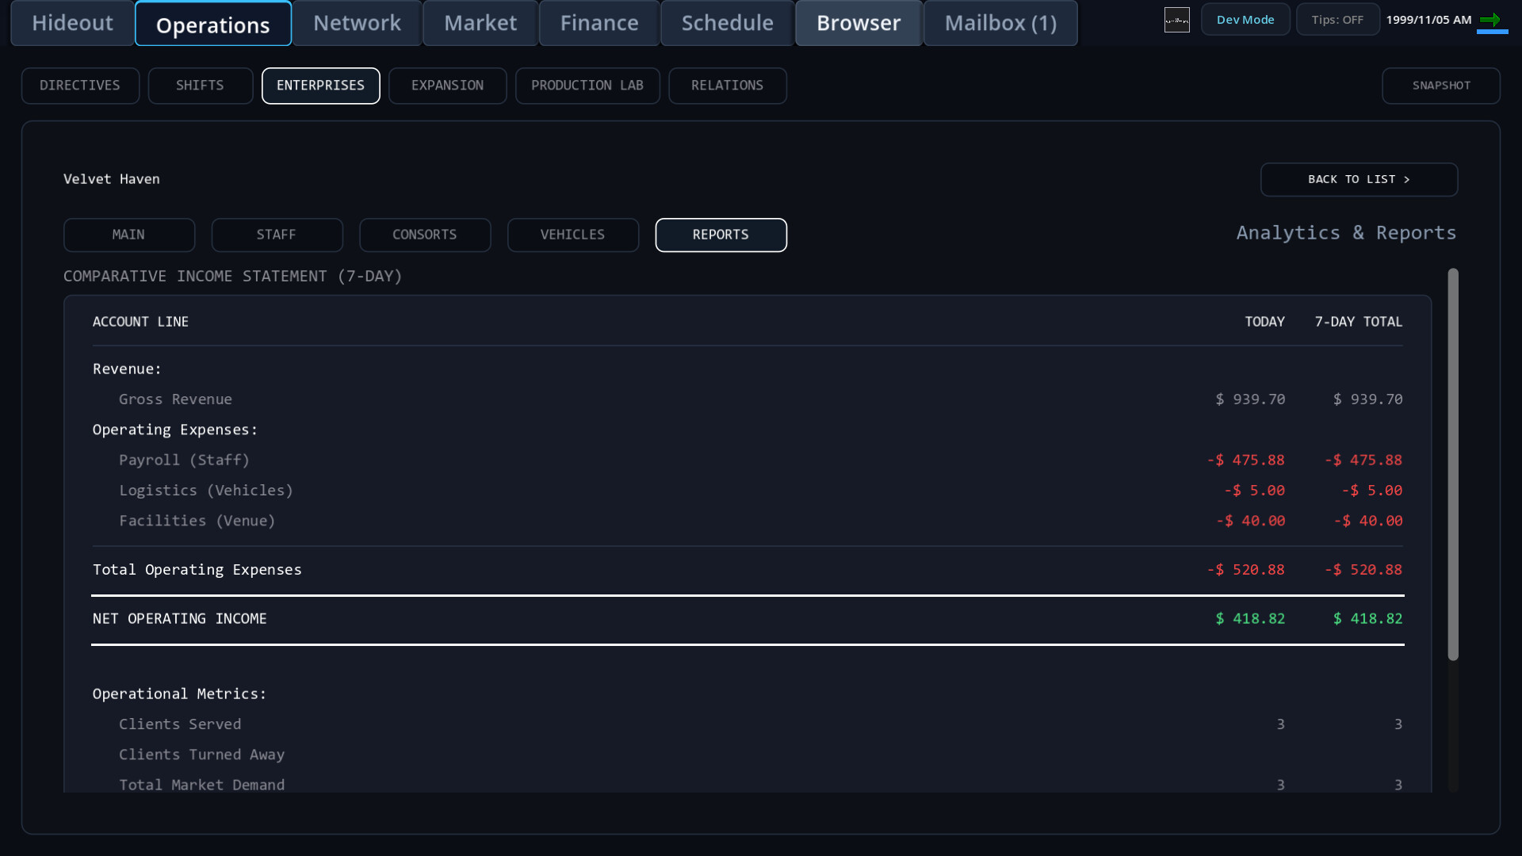Open Mailbox (1)
The width and height of the screenshot is (1522, 856).
click(1000, 23)
